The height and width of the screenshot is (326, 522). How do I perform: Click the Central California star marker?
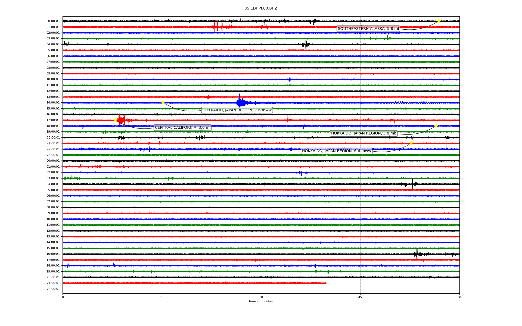coord(115,120)
